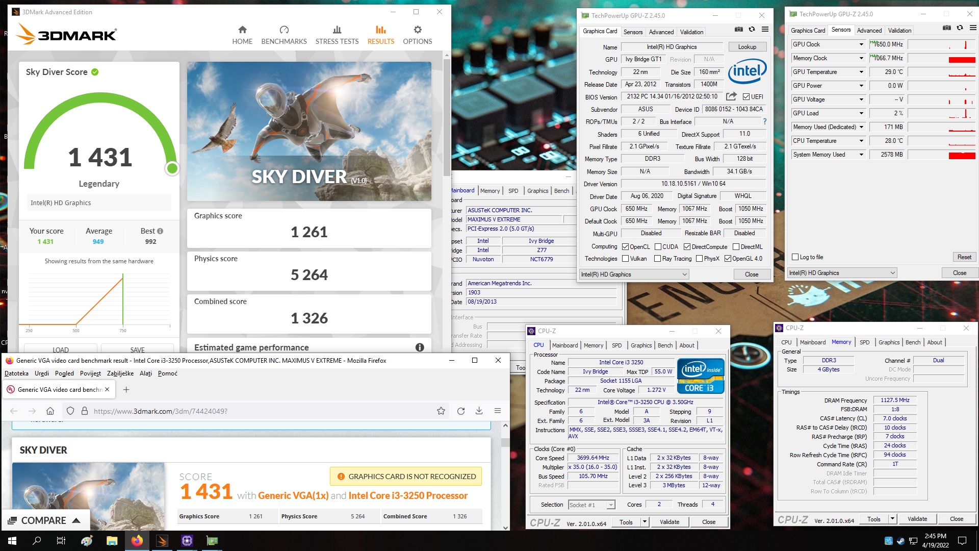979x551 pixels.
Task: Open the Home tab in 3DMark
Action: [242, 35]
